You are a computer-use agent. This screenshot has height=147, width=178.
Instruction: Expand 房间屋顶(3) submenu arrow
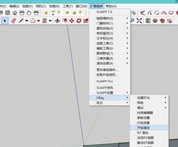pos(127,33)
